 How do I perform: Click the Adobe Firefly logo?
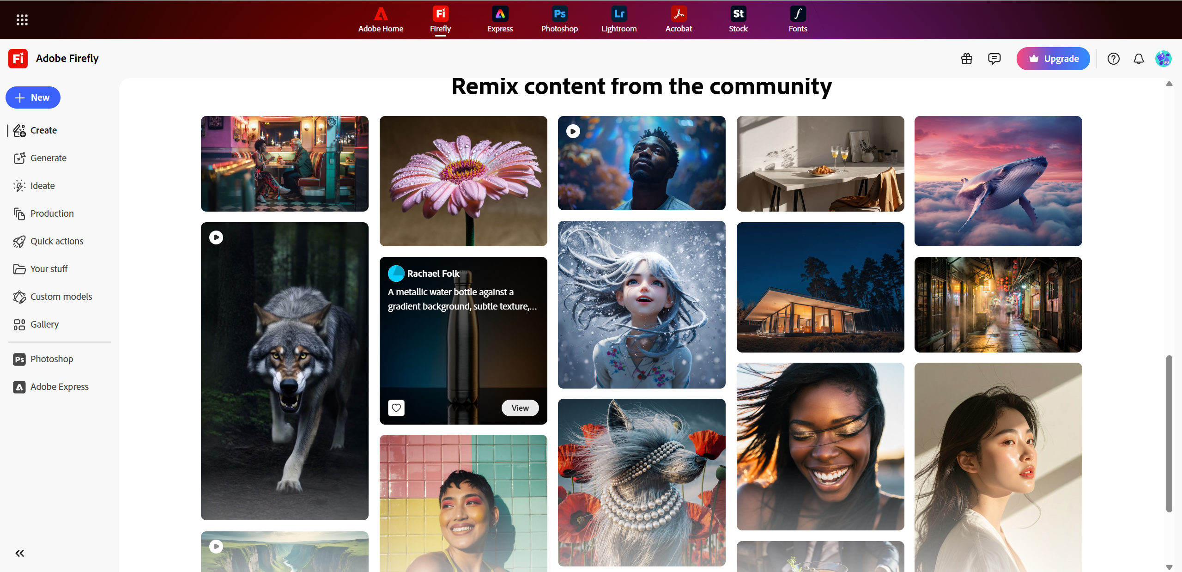[18, 59]
